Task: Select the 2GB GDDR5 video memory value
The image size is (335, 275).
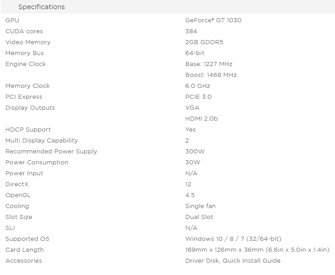Action: 204,42
